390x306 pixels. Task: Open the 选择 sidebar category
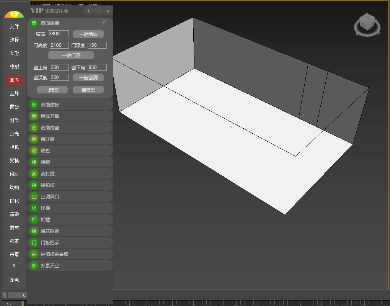(14, 40)
